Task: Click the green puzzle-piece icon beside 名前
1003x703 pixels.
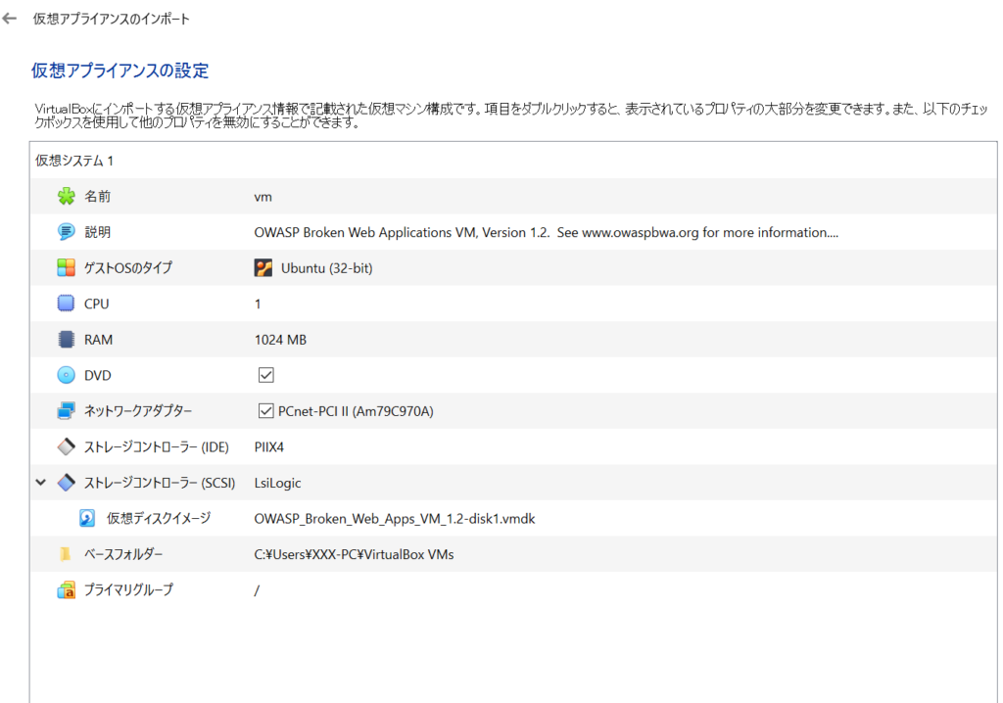Action: 65,196
